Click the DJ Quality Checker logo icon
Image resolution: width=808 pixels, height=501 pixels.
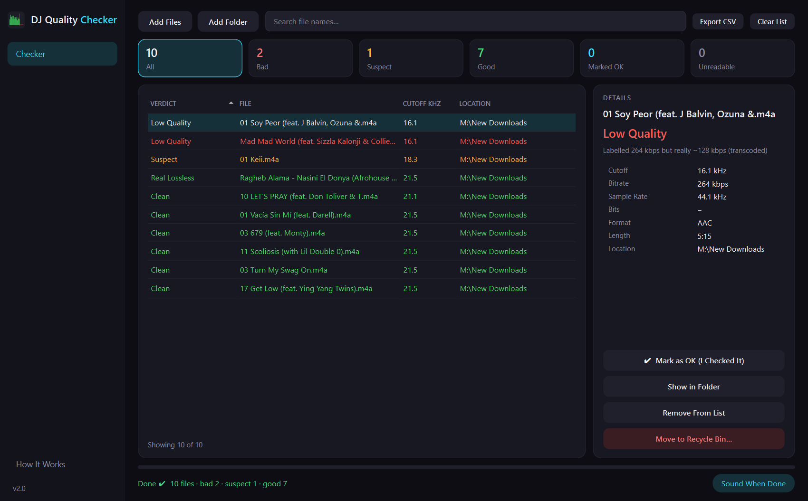point(16,20)
